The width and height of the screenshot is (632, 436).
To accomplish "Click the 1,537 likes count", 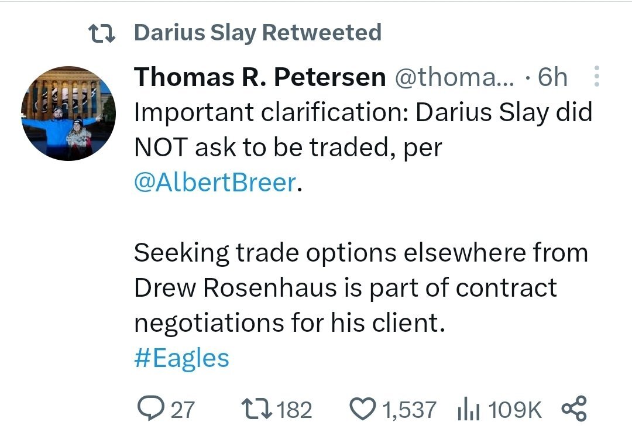I will tap(409, 409).
